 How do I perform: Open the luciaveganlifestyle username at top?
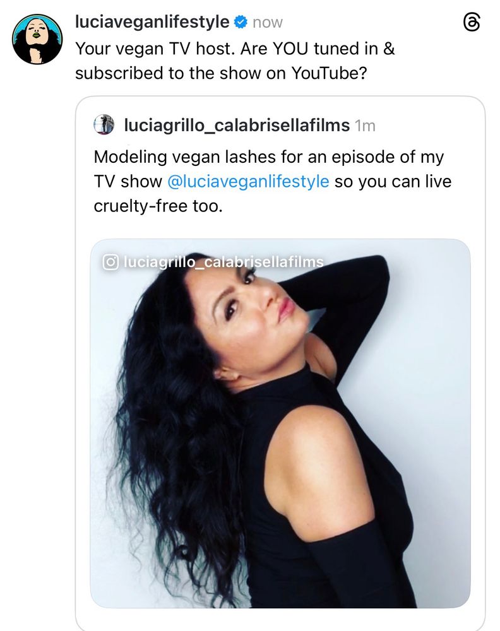click(152, 22)
